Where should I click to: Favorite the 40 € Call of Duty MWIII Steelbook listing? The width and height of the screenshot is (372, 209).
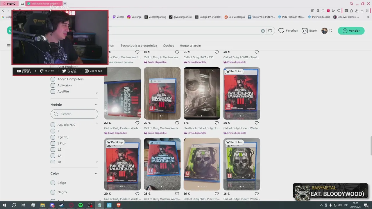click(x=257, y=52)
